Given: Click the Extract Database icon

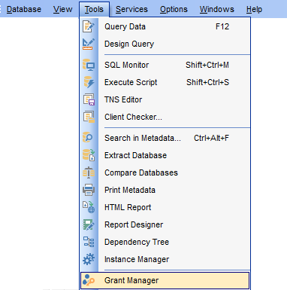Looking at the screenshot, I should (89, 155).
